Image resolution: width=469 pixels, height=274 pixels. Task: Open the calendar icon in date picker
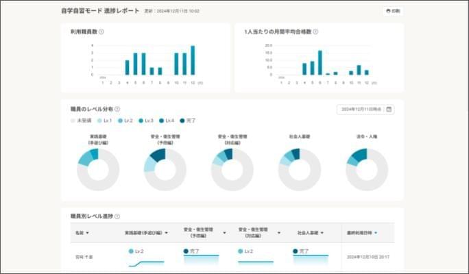tap(389, 110)
